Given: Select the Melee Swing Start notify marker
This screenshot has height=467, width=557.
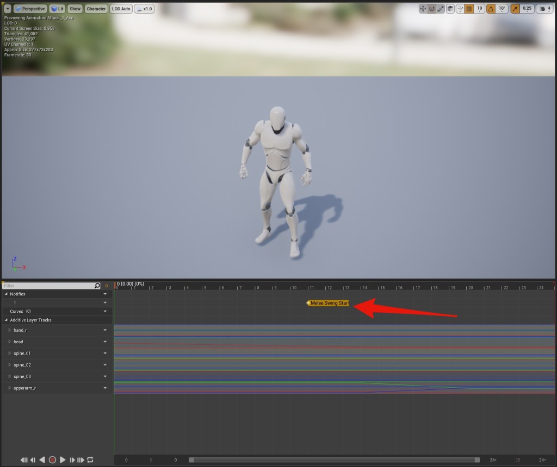Looking at the screenshot, I should click(x=329, y=303).
